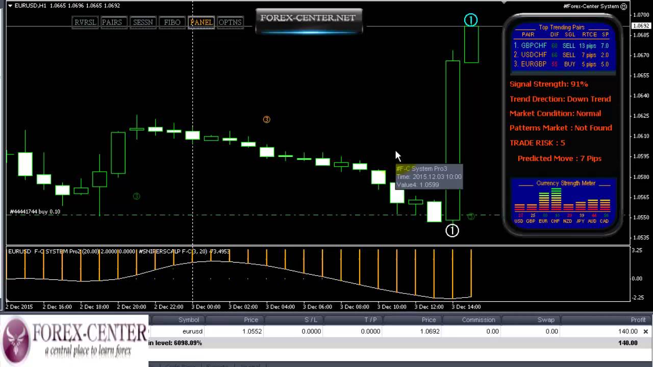Viewport: 653px width, 367px height.
Task: Enable the FIBO button
Action: 172,22
